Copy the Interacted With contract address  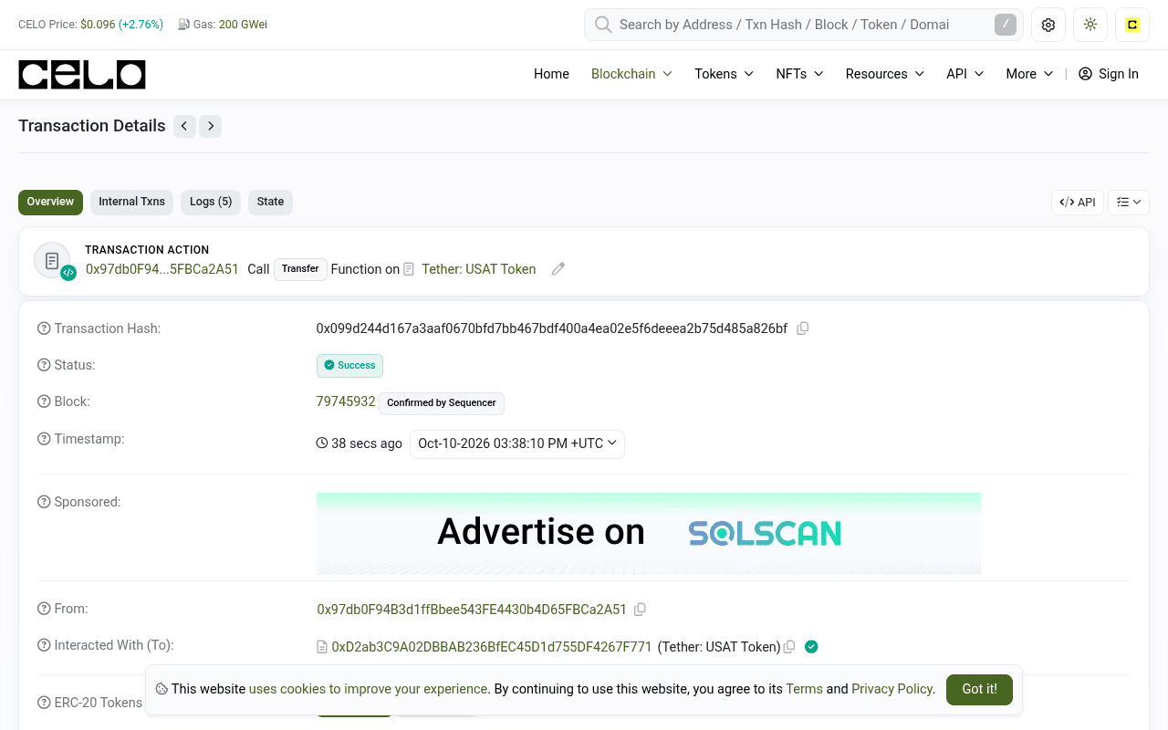pyautogui.click(x=789, y=647)
